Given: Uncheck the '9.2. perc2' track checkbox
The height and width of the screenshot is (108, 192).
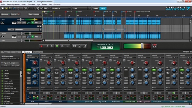Looking at the screenshot, I should coord(2,96).
